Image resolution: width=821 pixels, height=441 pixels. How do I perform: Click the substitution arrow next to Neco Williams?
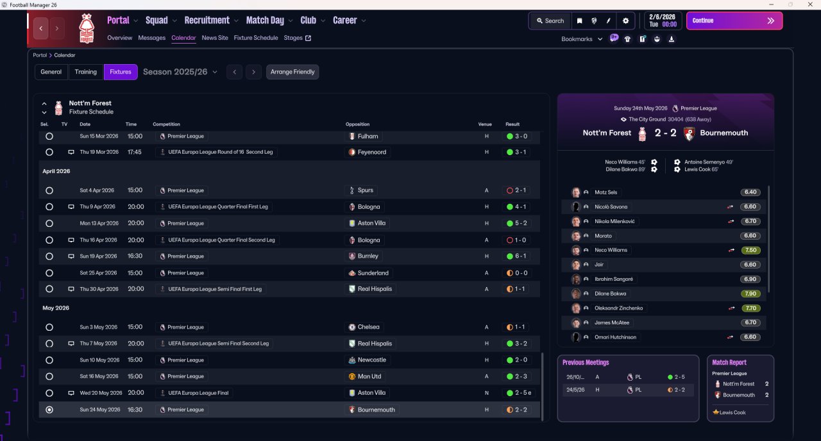[x=730, y=250]
